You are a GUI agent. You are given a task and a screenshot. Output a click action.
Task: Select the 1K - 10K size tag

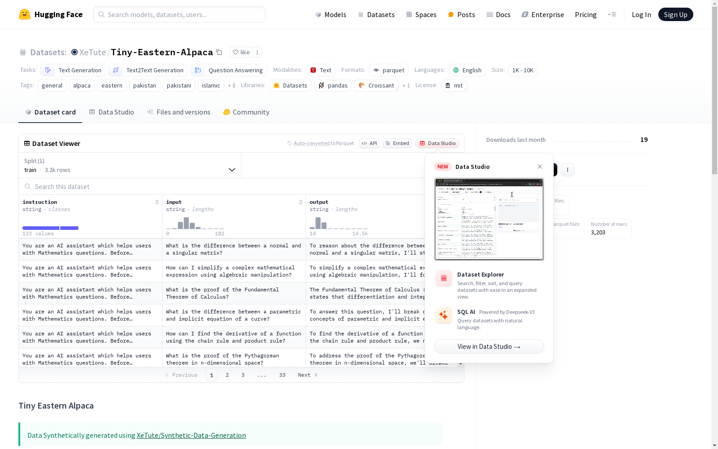click(x=523, y=70)
